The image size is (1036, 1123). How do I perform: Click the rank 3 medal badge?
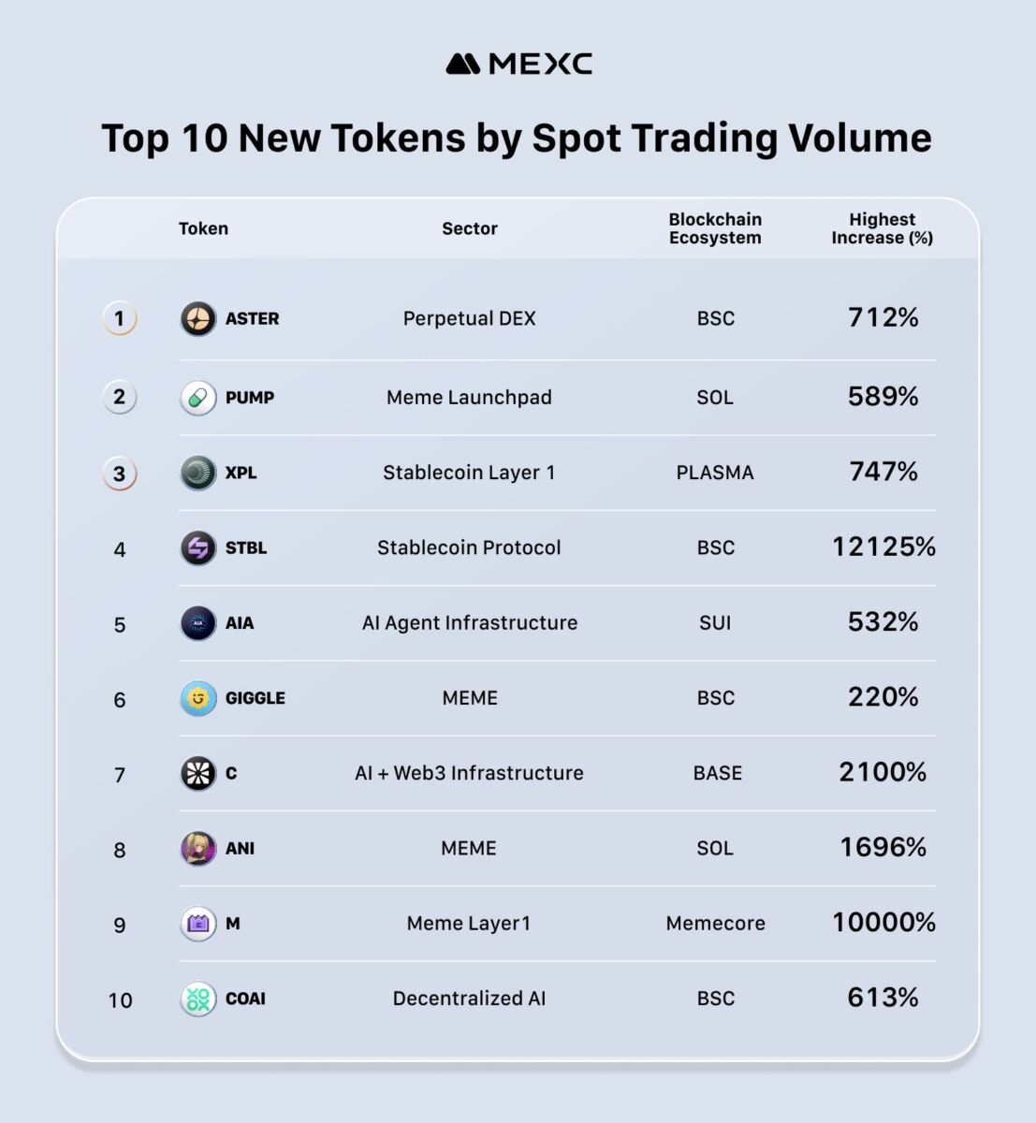[119, 474]
